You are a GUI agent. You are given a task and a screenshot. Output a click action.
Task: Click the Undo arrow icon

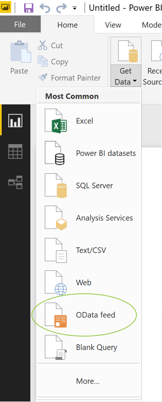click(x=45, y=8)
